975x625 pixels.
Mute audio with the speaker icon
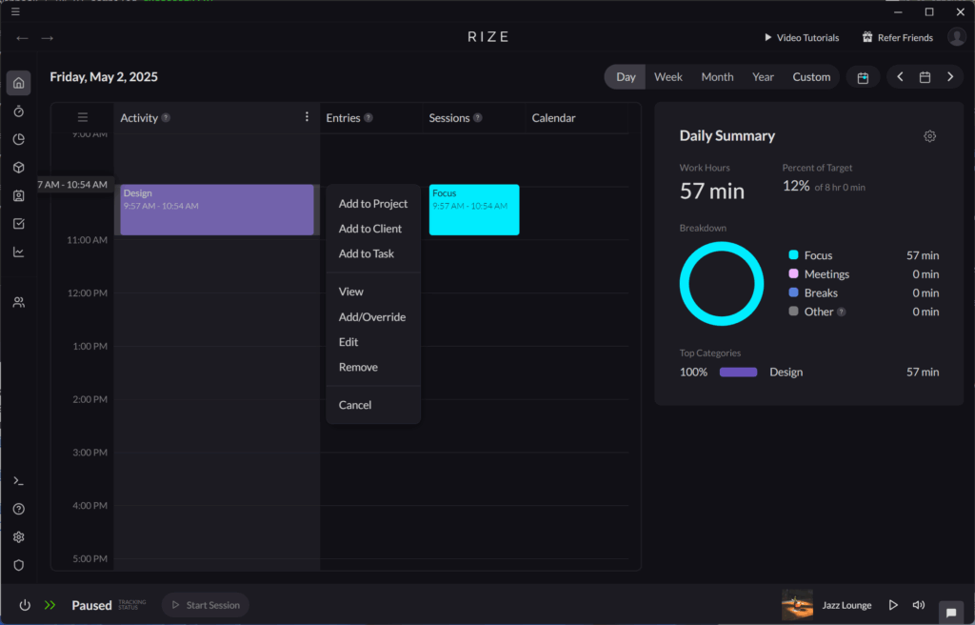pos(918,604)
